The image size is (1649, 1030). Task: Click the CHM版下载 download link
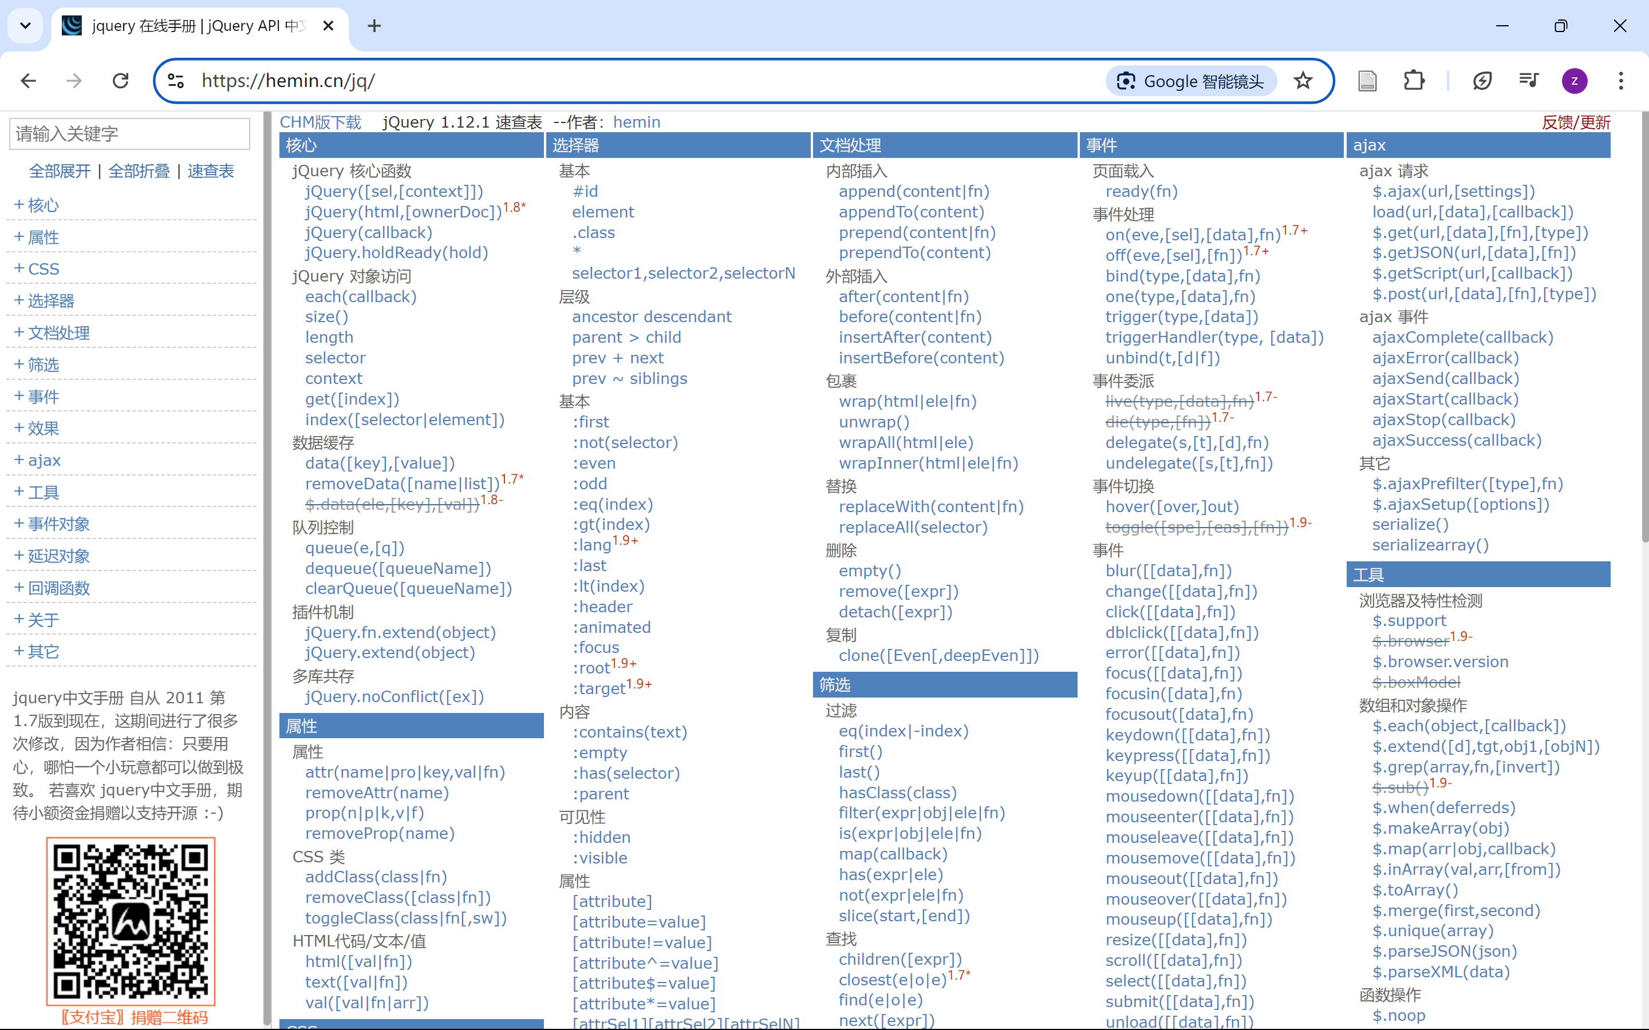(x=320, y=122)
